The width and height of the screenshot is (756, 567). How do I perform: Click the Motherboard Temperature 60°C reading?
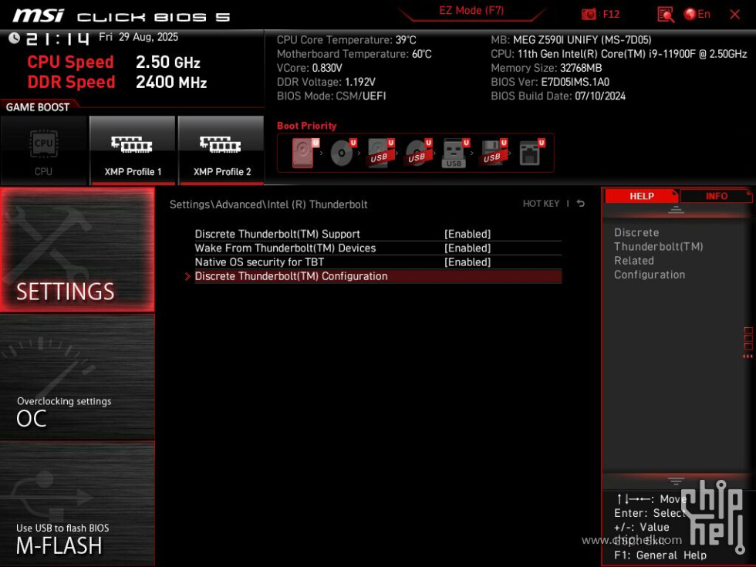(x=354, y=54)
